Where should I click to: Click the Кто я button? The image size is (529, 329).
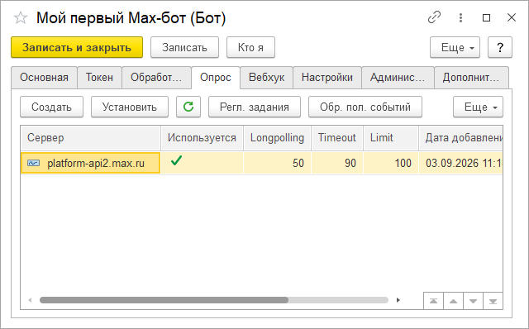click(250, 48)
